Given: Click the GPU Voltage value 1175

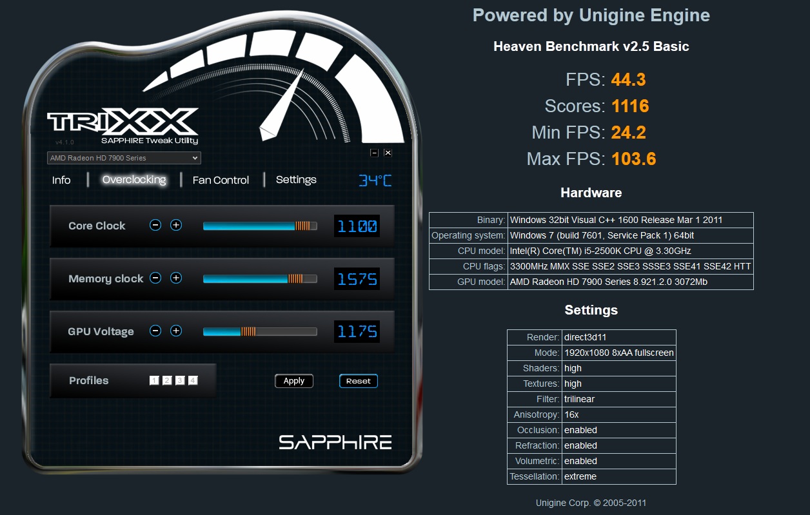Looking at the screenshot, I should (x=357, y=332).
